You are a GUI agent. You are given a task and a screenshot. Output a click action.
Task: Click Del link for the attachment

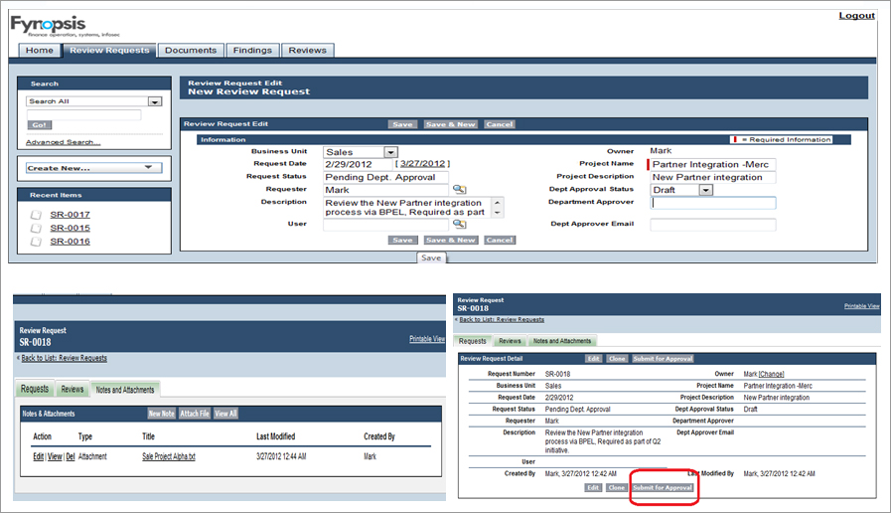pyautogui.click(x=71, y=456)
